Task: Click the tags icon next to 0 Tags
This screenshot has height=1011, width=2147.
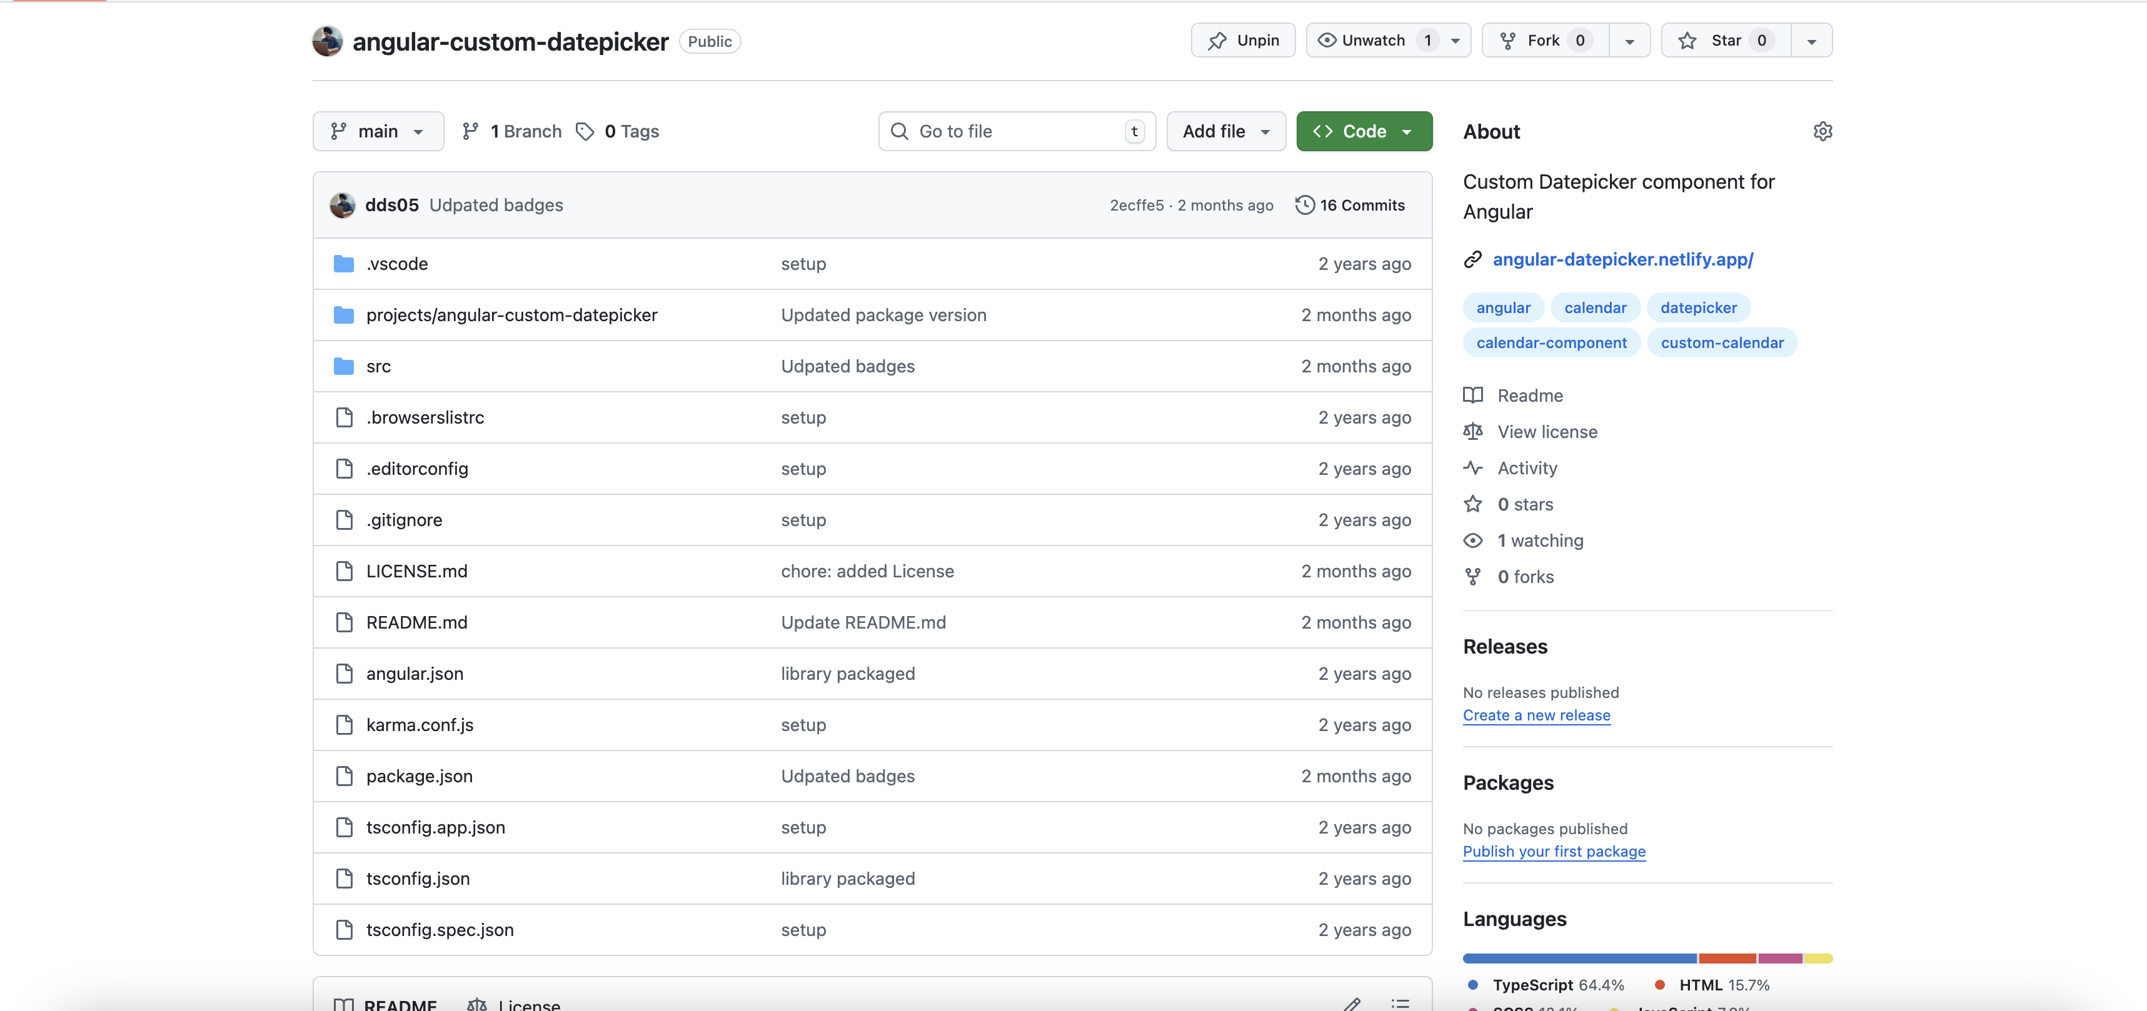Action: [x=585, y=132]
